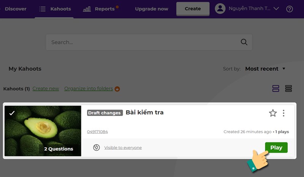Click the Create button
This screenshot has width=304, height=177.
point(193,9)
